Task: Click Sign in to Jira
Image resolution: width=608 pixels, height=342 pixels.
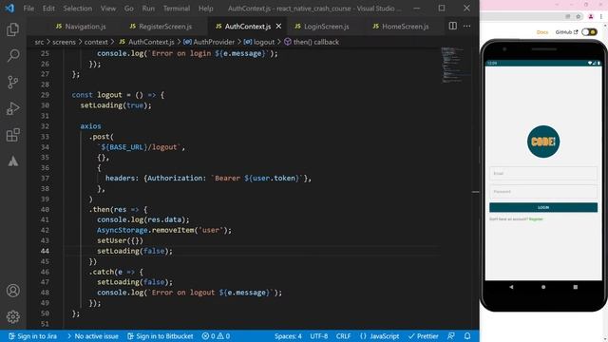Action: tap(32, 336)
